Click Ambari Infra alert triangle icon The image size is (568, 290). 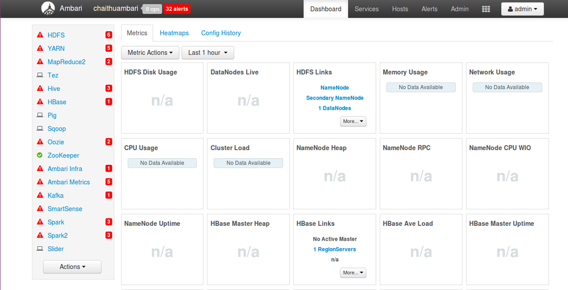click(x=40, y=168)
